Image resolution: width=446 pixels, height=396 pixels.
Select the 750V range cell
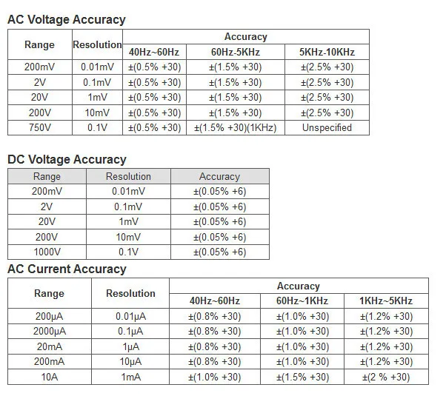(x=40, y=127)
